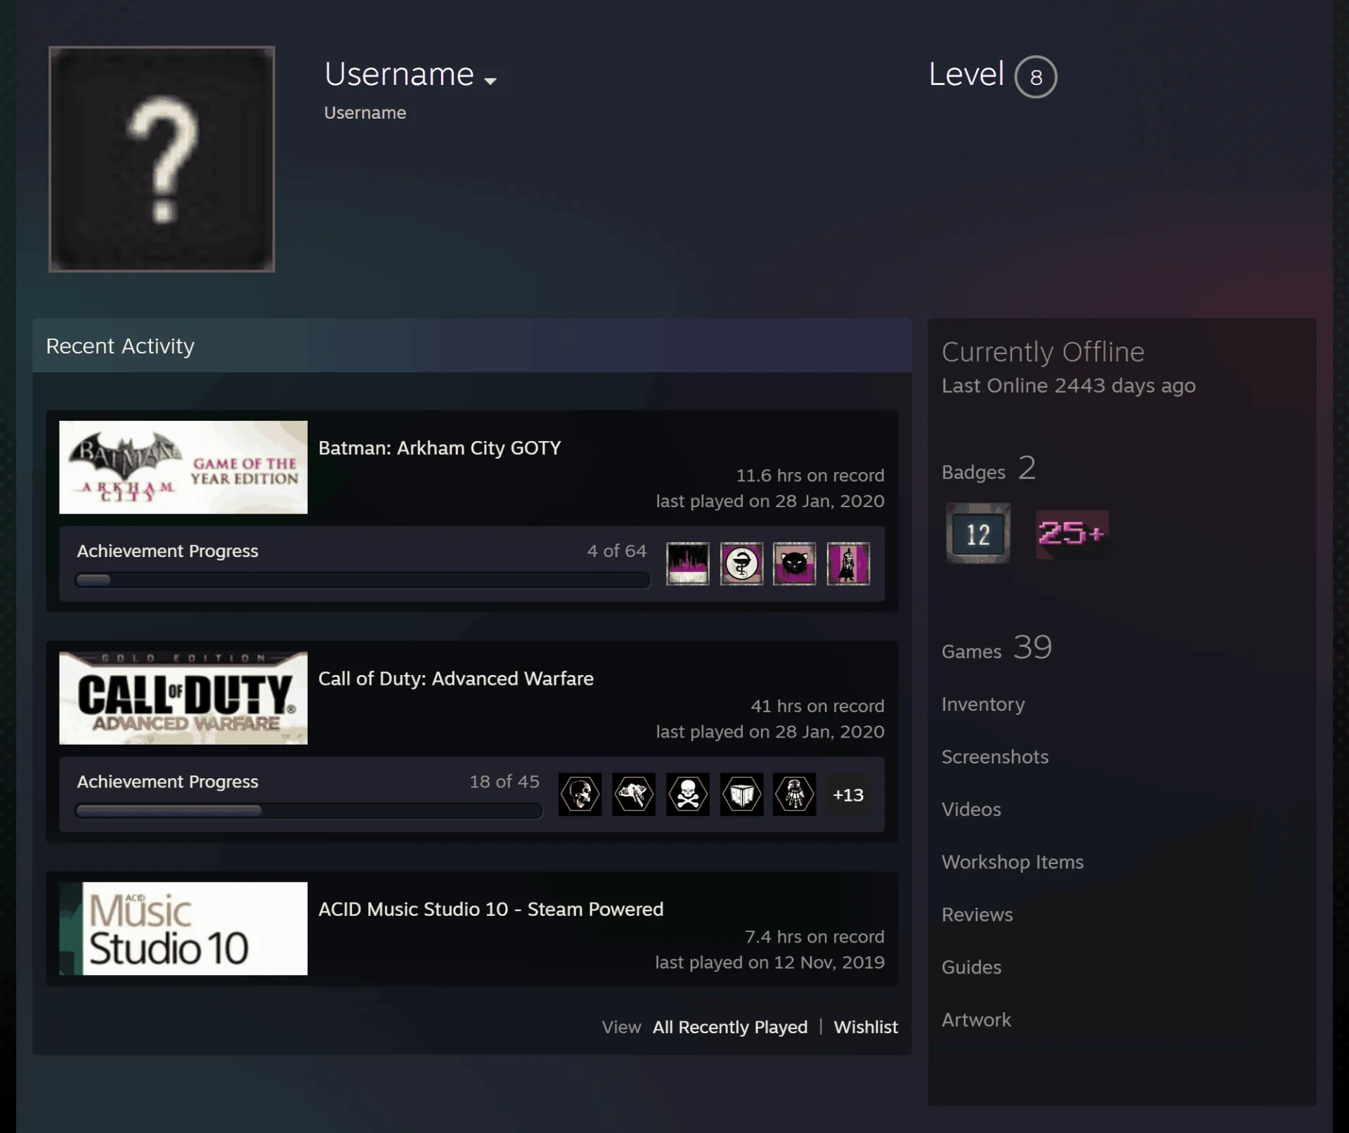
Task: Click the Last Online 2443 days ago text
Action: click(x=1069, y=386)
